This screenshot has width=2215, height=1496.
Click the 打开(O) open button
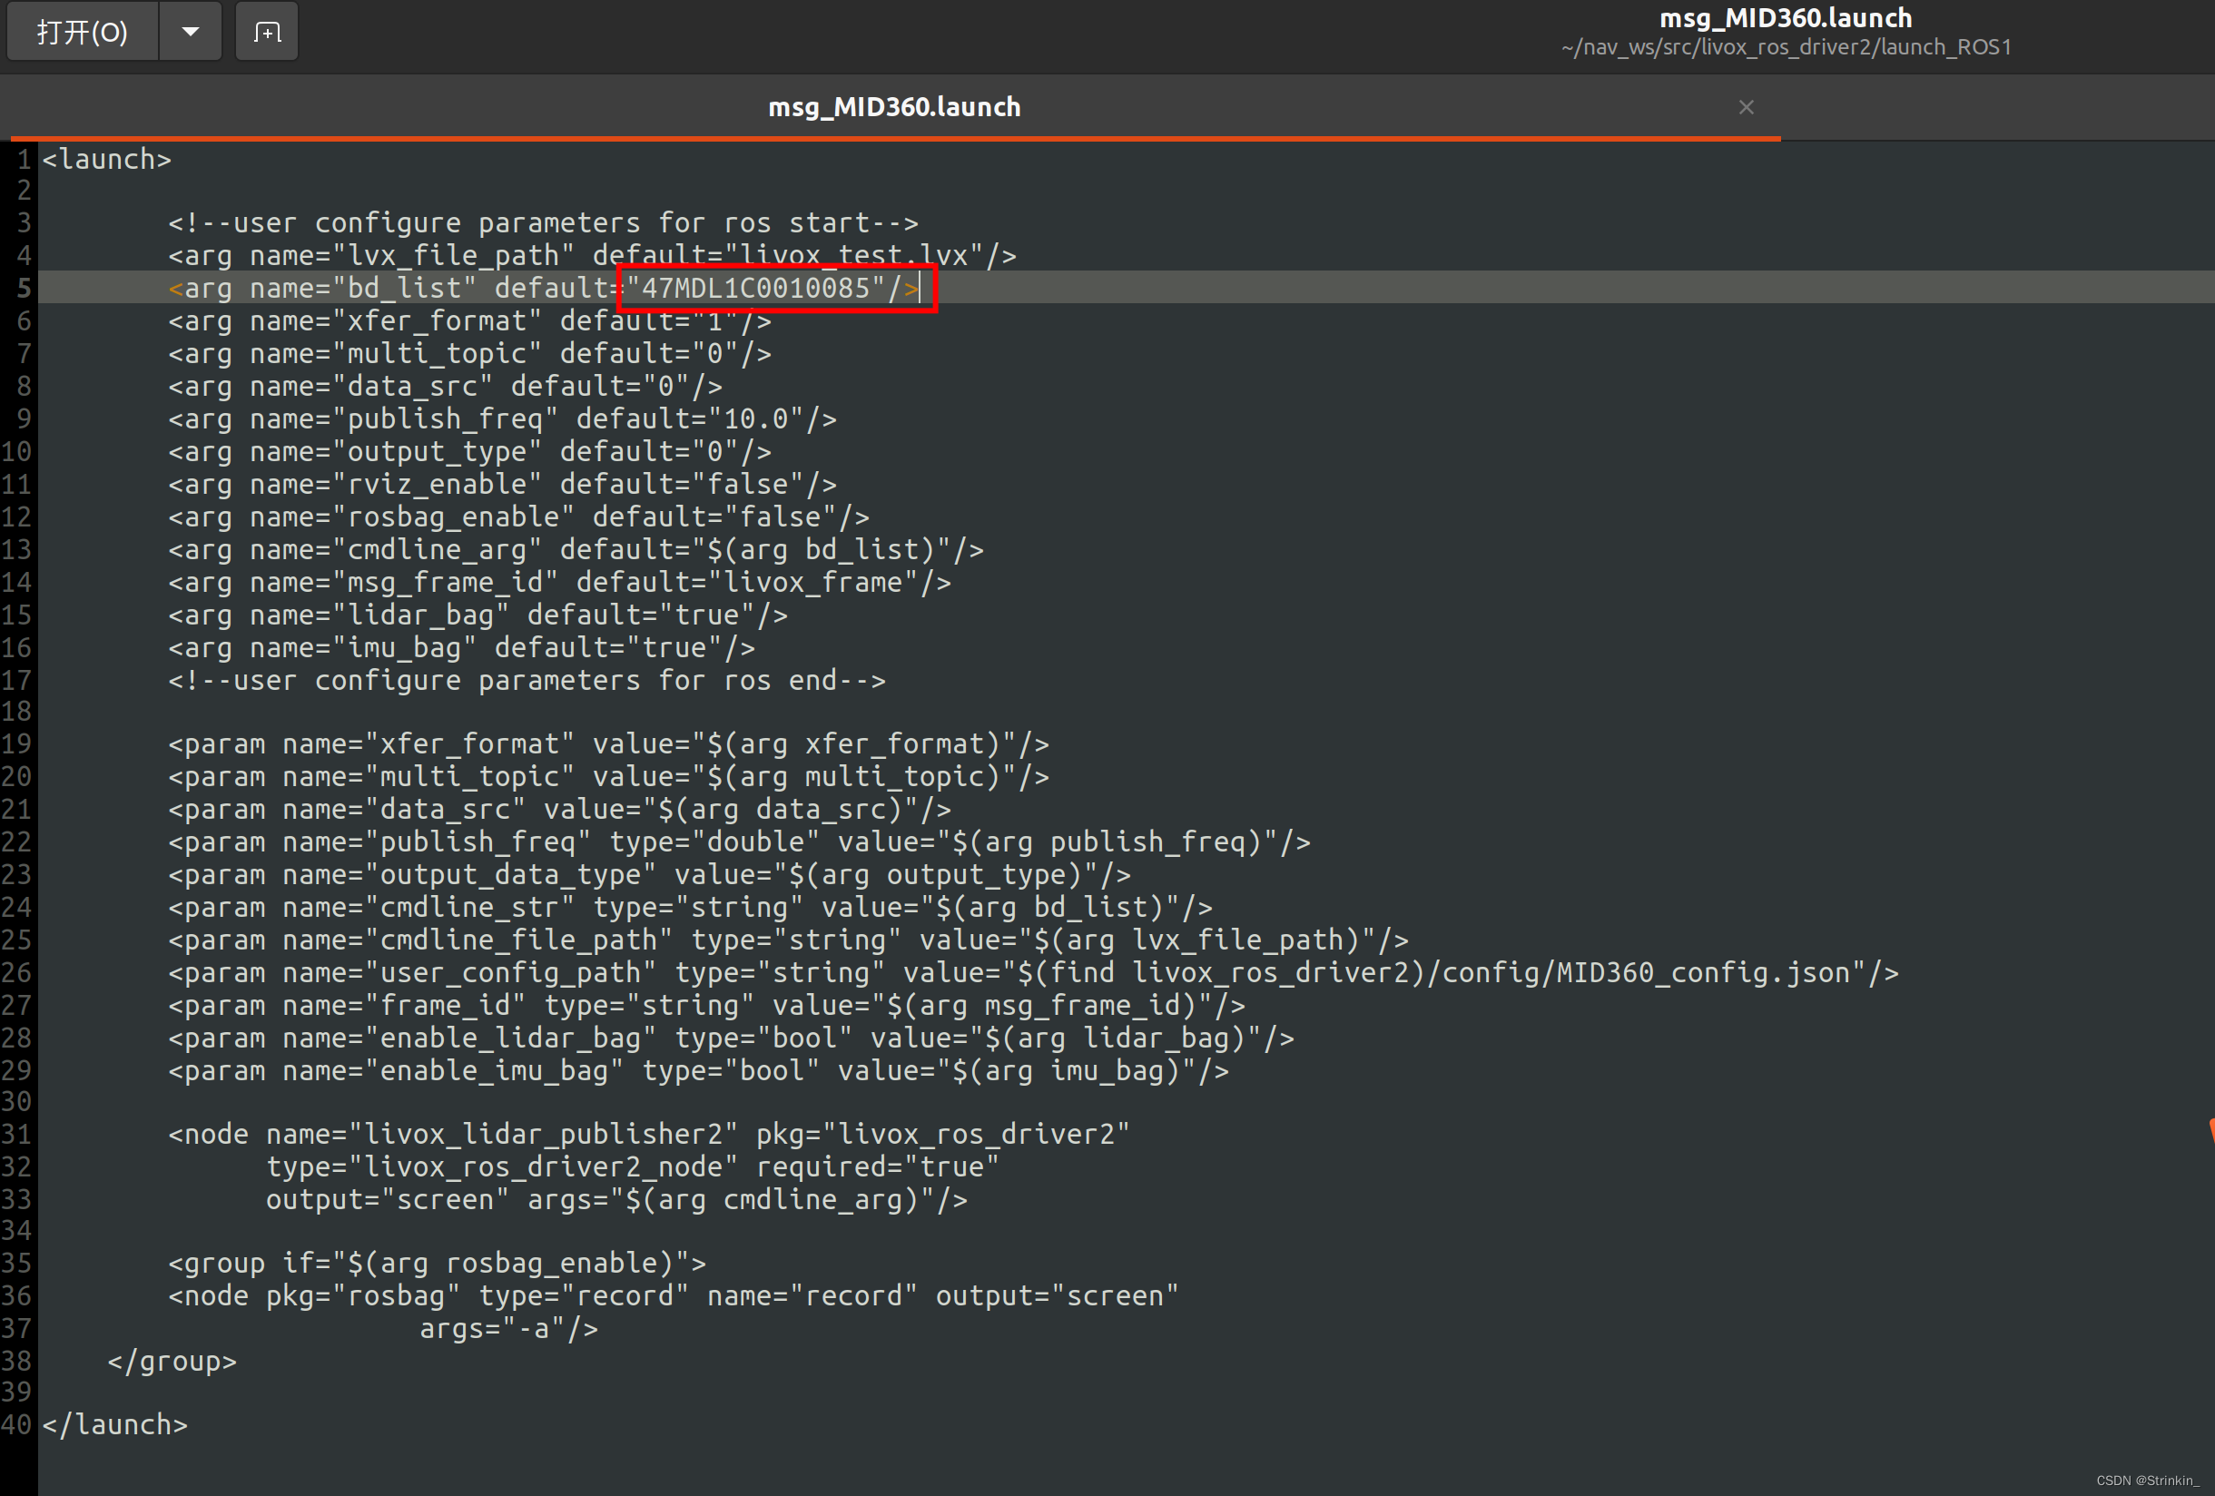click(82, 33)
